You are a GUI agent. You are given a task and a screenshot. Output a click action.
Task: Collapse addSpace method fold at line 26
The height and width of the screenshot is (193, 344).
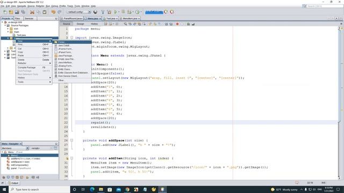pos(71,140)
